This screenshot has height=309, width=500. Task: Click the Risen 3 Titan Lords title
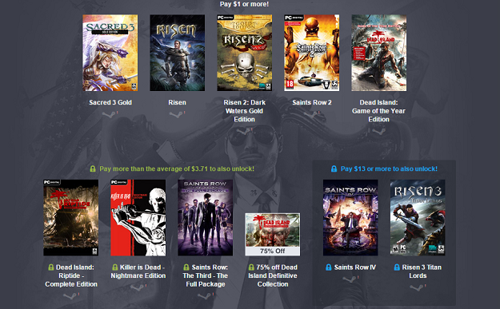click(422, 271)
